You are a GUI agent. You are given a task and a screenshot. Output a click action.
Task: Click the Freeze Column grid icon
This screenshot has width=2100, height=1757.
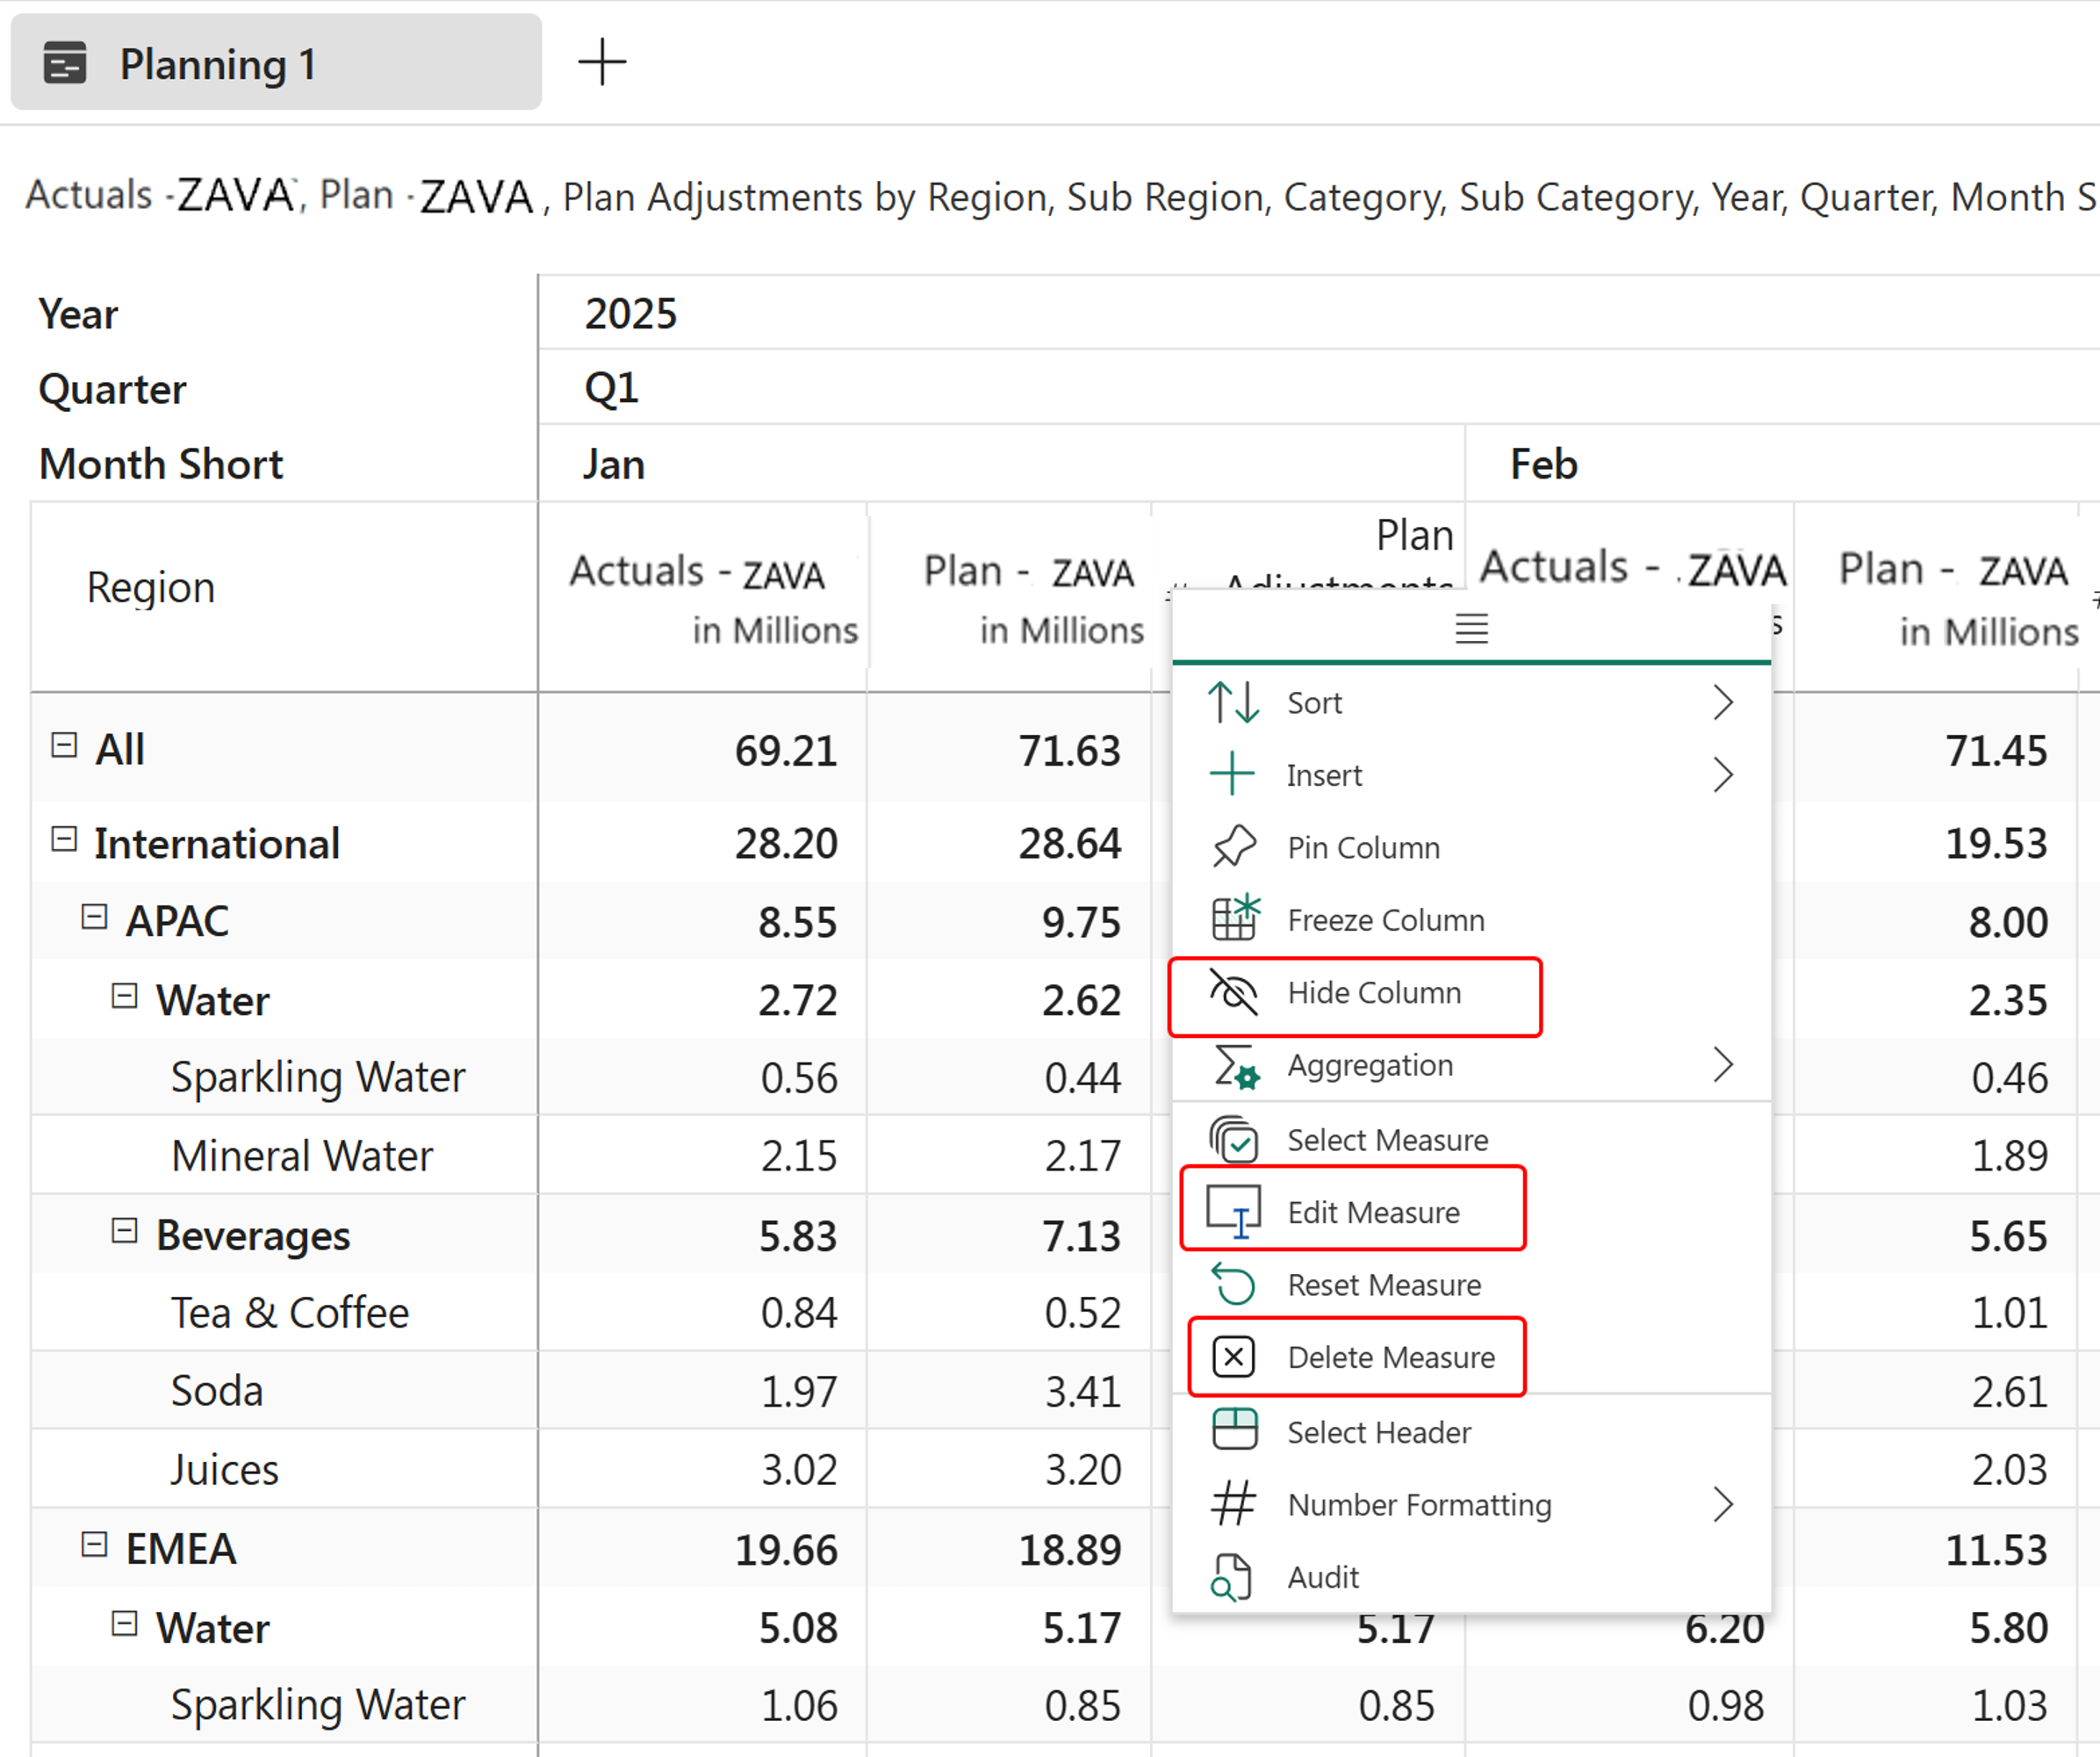pyautogui.click(x=1235, y=918)
